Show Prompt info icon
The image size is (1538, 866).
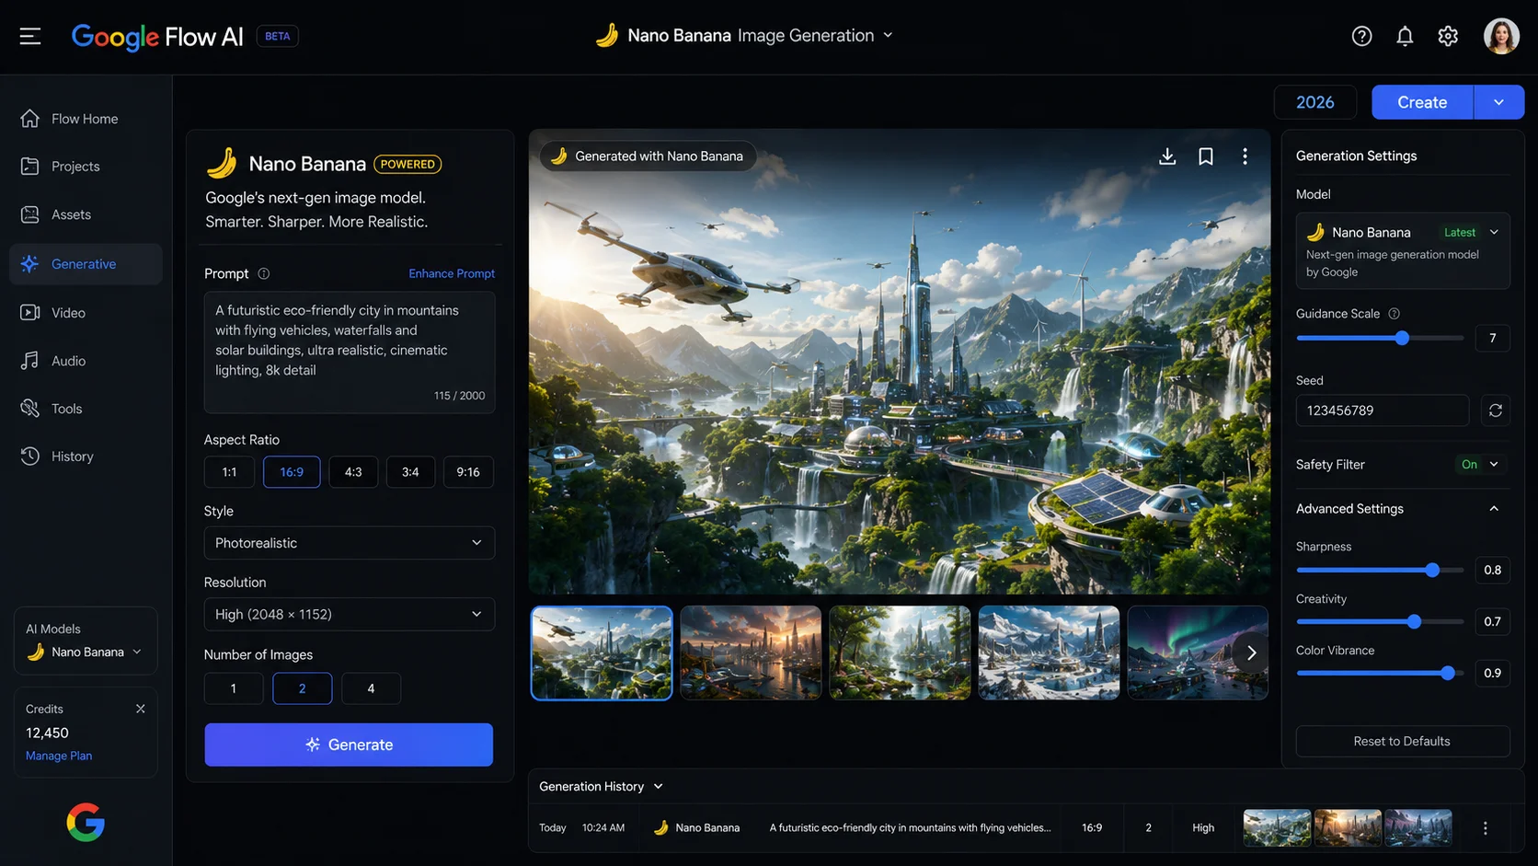pyautogui.click(x=264, y=273)
